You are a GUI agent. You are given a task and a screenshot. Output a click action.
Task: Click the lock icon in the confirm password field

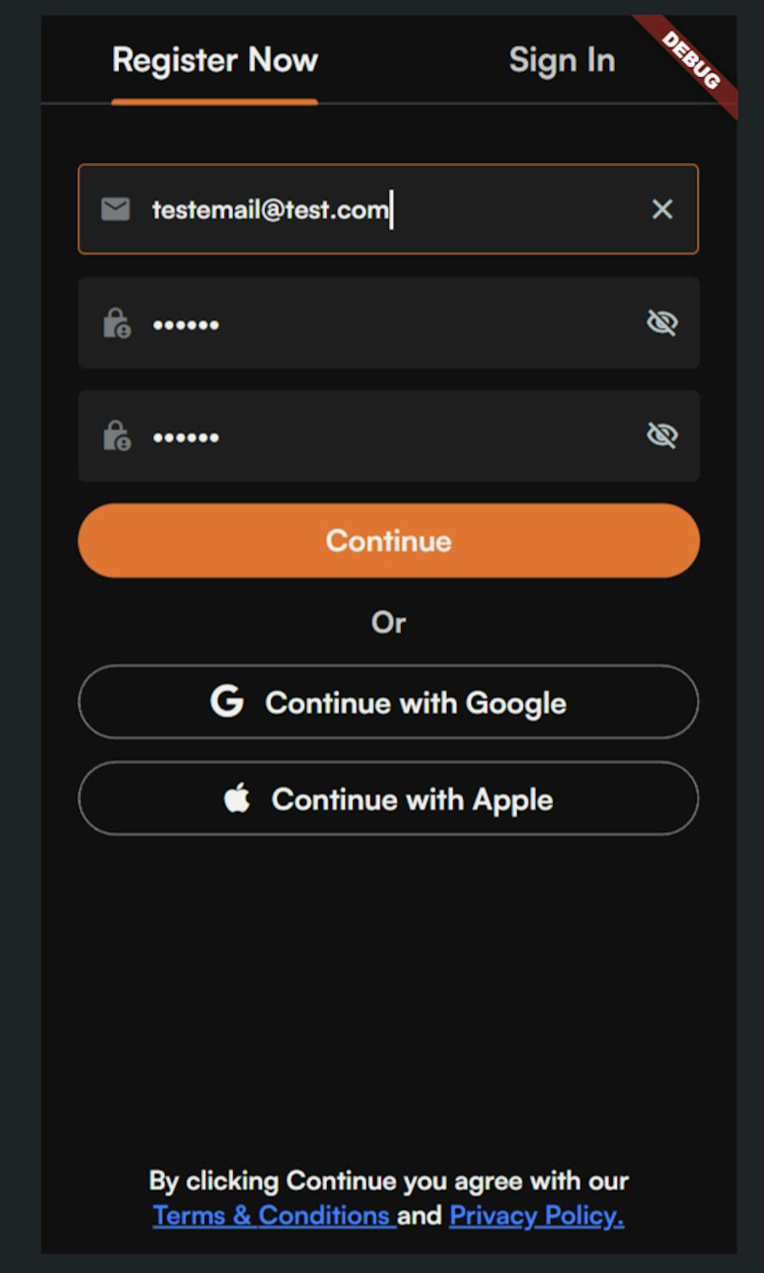[x=117, y=436]
